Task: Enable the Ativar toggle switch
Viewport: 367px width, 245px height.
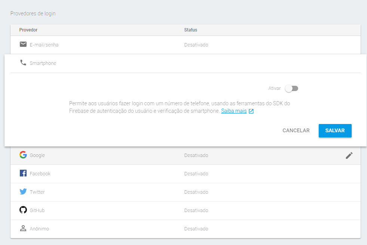Action: coord(291,88)
